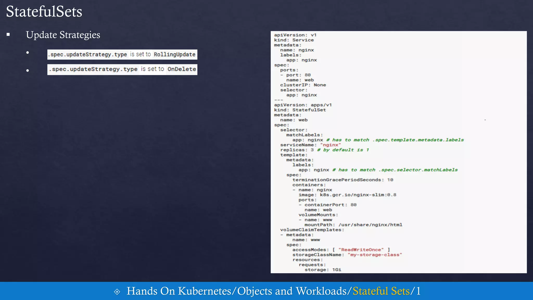
Task: Click the 'matchLabels:' line
Action: 304,135
